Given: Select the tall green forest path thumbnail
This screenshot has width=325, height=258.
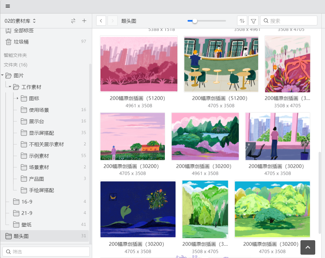Looking at the screenshot, I should pyautogui.click(x=205, y=209).
